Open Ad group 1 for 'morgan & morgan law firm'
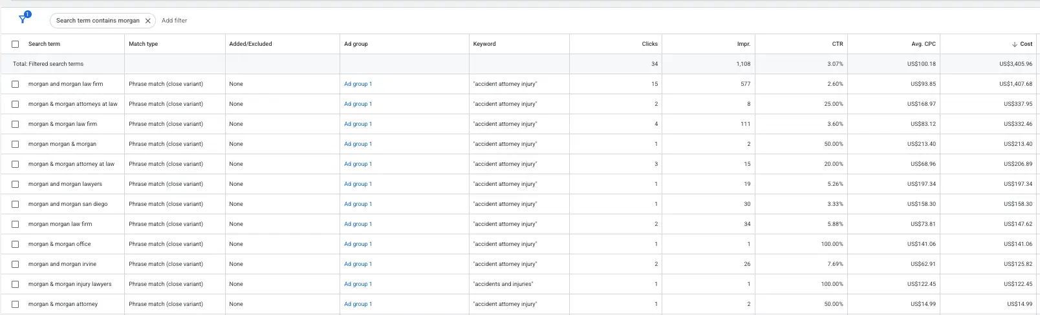Screen dimensions: 1040x315 pyautogui.click(x=358, y=124)
